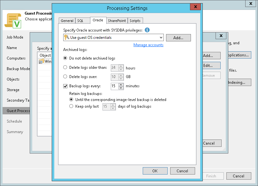Select the Oracle tab
258x186 pixels.
[x=98, y=20]
